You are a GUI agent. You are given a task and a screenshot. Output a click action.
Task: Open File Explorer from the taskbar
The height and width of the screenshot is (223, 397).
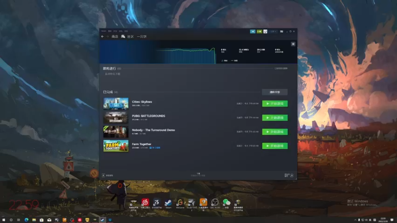pos(34,220)
